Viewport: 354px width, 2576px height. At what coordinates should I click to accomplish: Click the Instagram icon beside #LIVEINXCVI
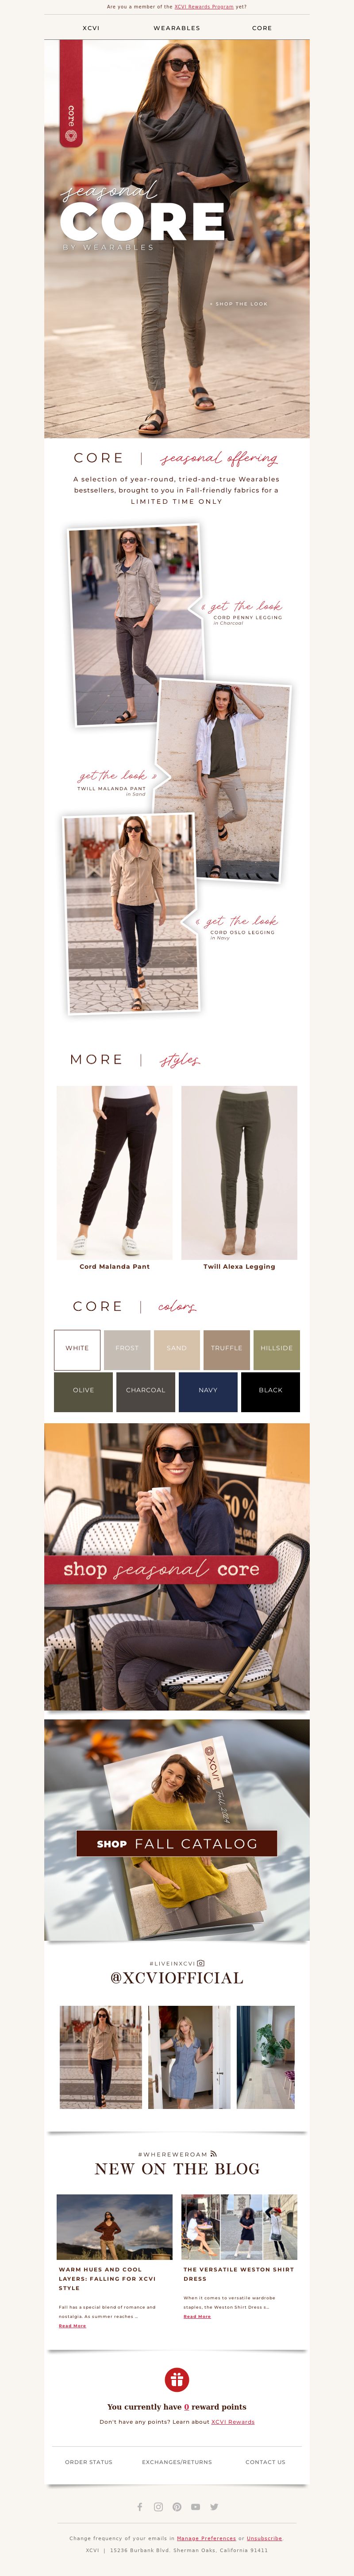[201, 1963]
